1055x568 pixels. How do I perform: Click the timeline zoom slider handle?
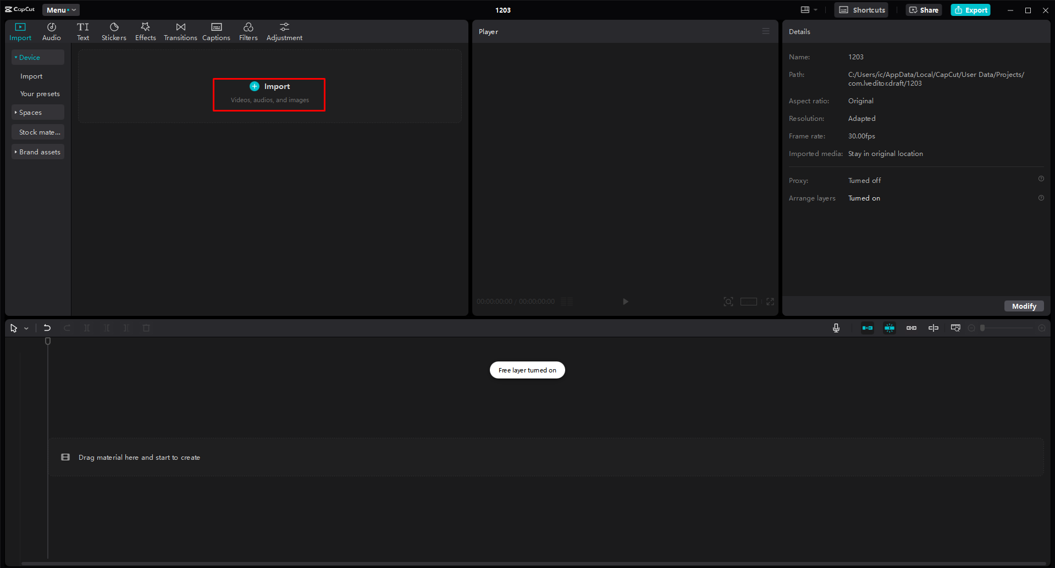pyautogui.click(x=982, y=328)
